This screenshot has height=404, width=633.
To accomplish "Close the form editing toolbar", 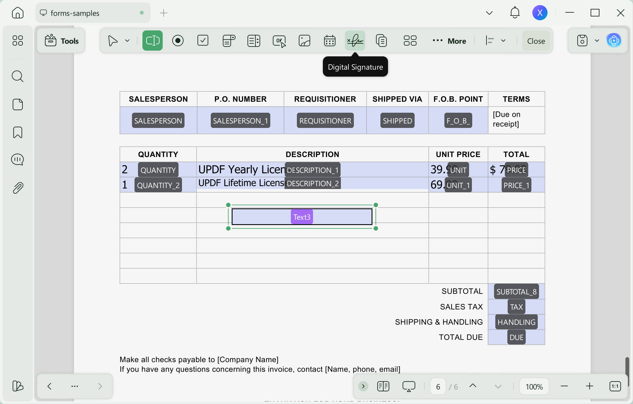I will coord(536,41).
